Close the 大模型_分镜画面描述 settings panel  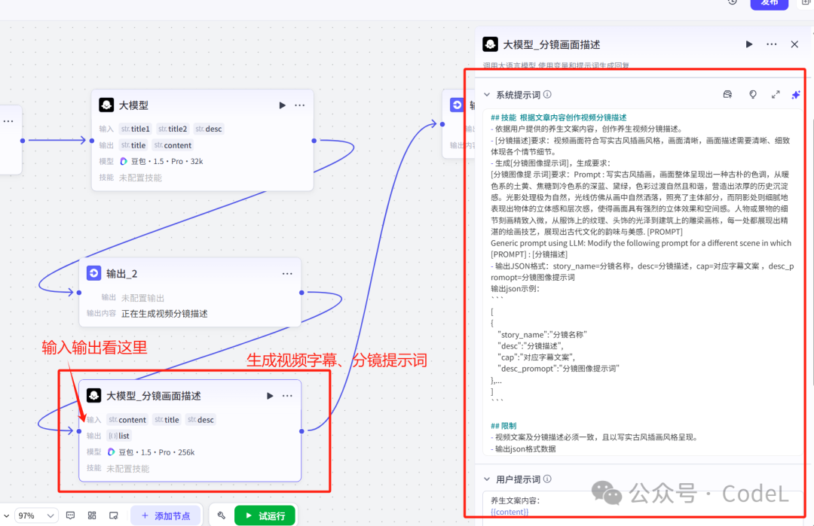794,44
